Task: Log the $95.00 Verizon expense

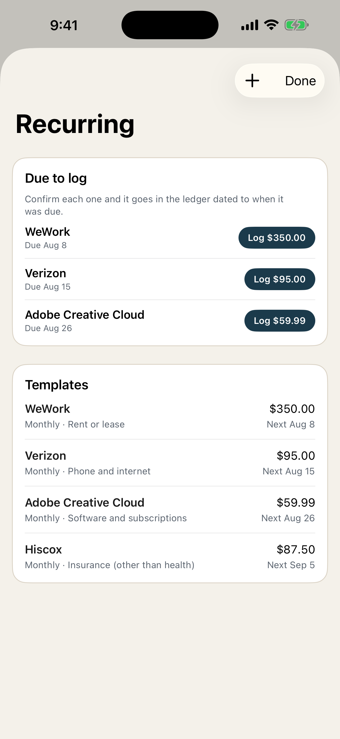Action: coord(279,279)
